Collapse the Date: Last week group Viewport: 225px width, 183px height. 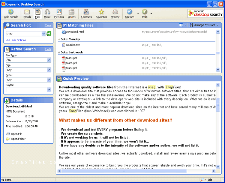pyautogui.click(x=59, y=52)
